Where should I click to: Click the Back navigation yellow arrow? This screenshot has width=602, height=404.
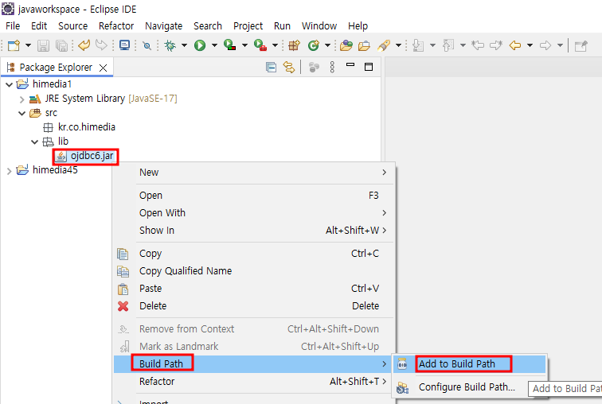(x=515, y=45)
